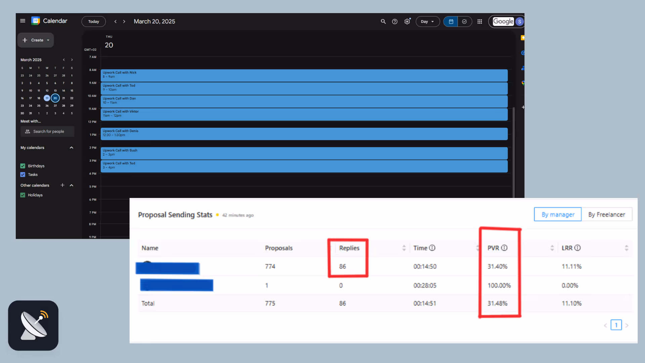Toggle the Holidays calendar checkbox

tap(23, 195)
